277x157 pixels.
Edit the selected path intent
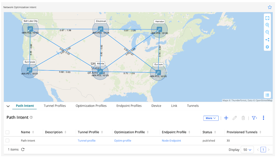pos(235,118)
